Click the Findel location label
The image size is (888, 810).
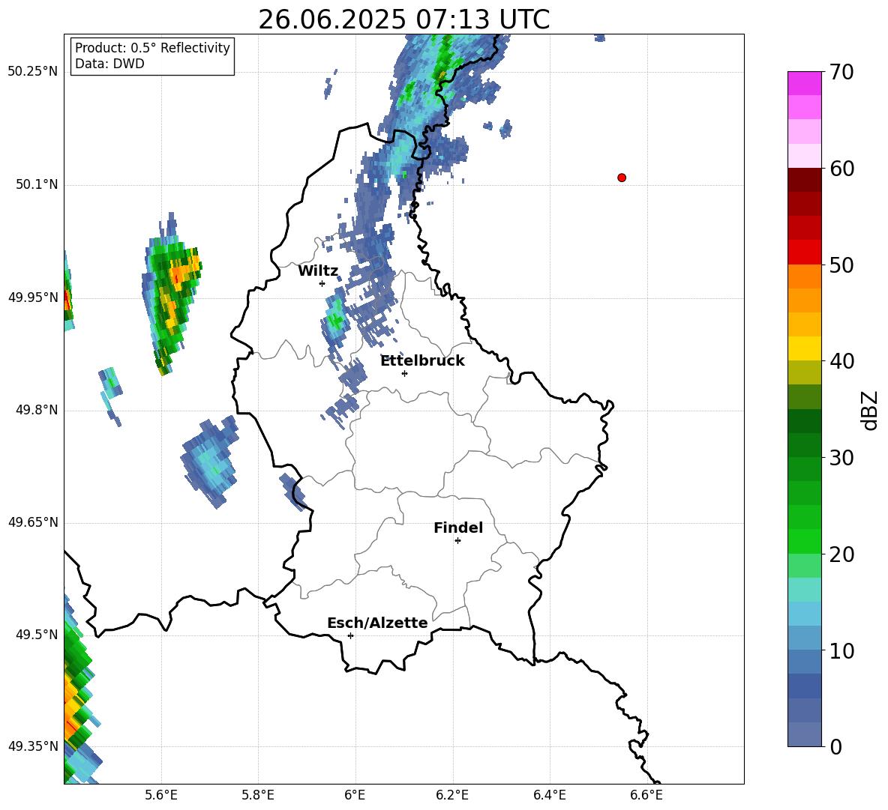[x=458, y=528]
